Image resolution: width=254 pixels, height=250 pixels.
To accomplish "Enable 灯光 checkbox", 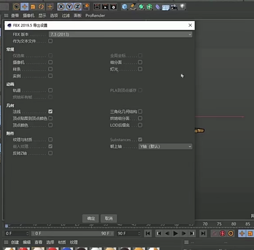I will (140, 69).
